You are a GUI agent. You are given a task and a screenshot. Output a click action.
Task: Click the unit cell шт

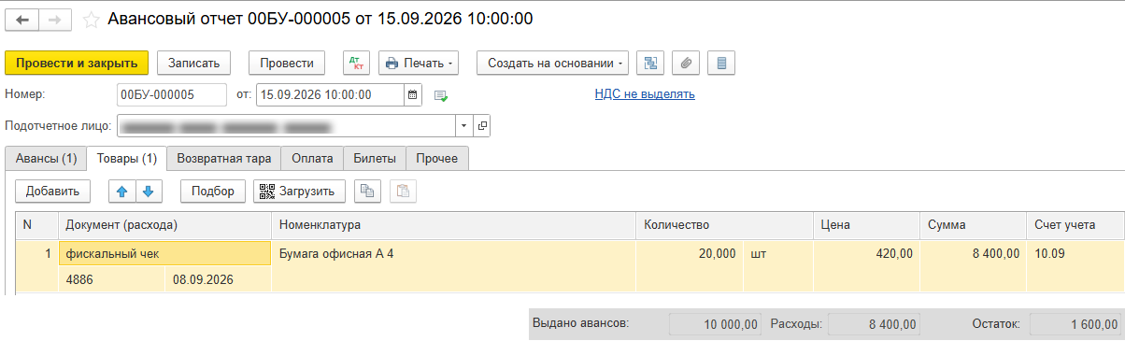click(x=778, y=253)
